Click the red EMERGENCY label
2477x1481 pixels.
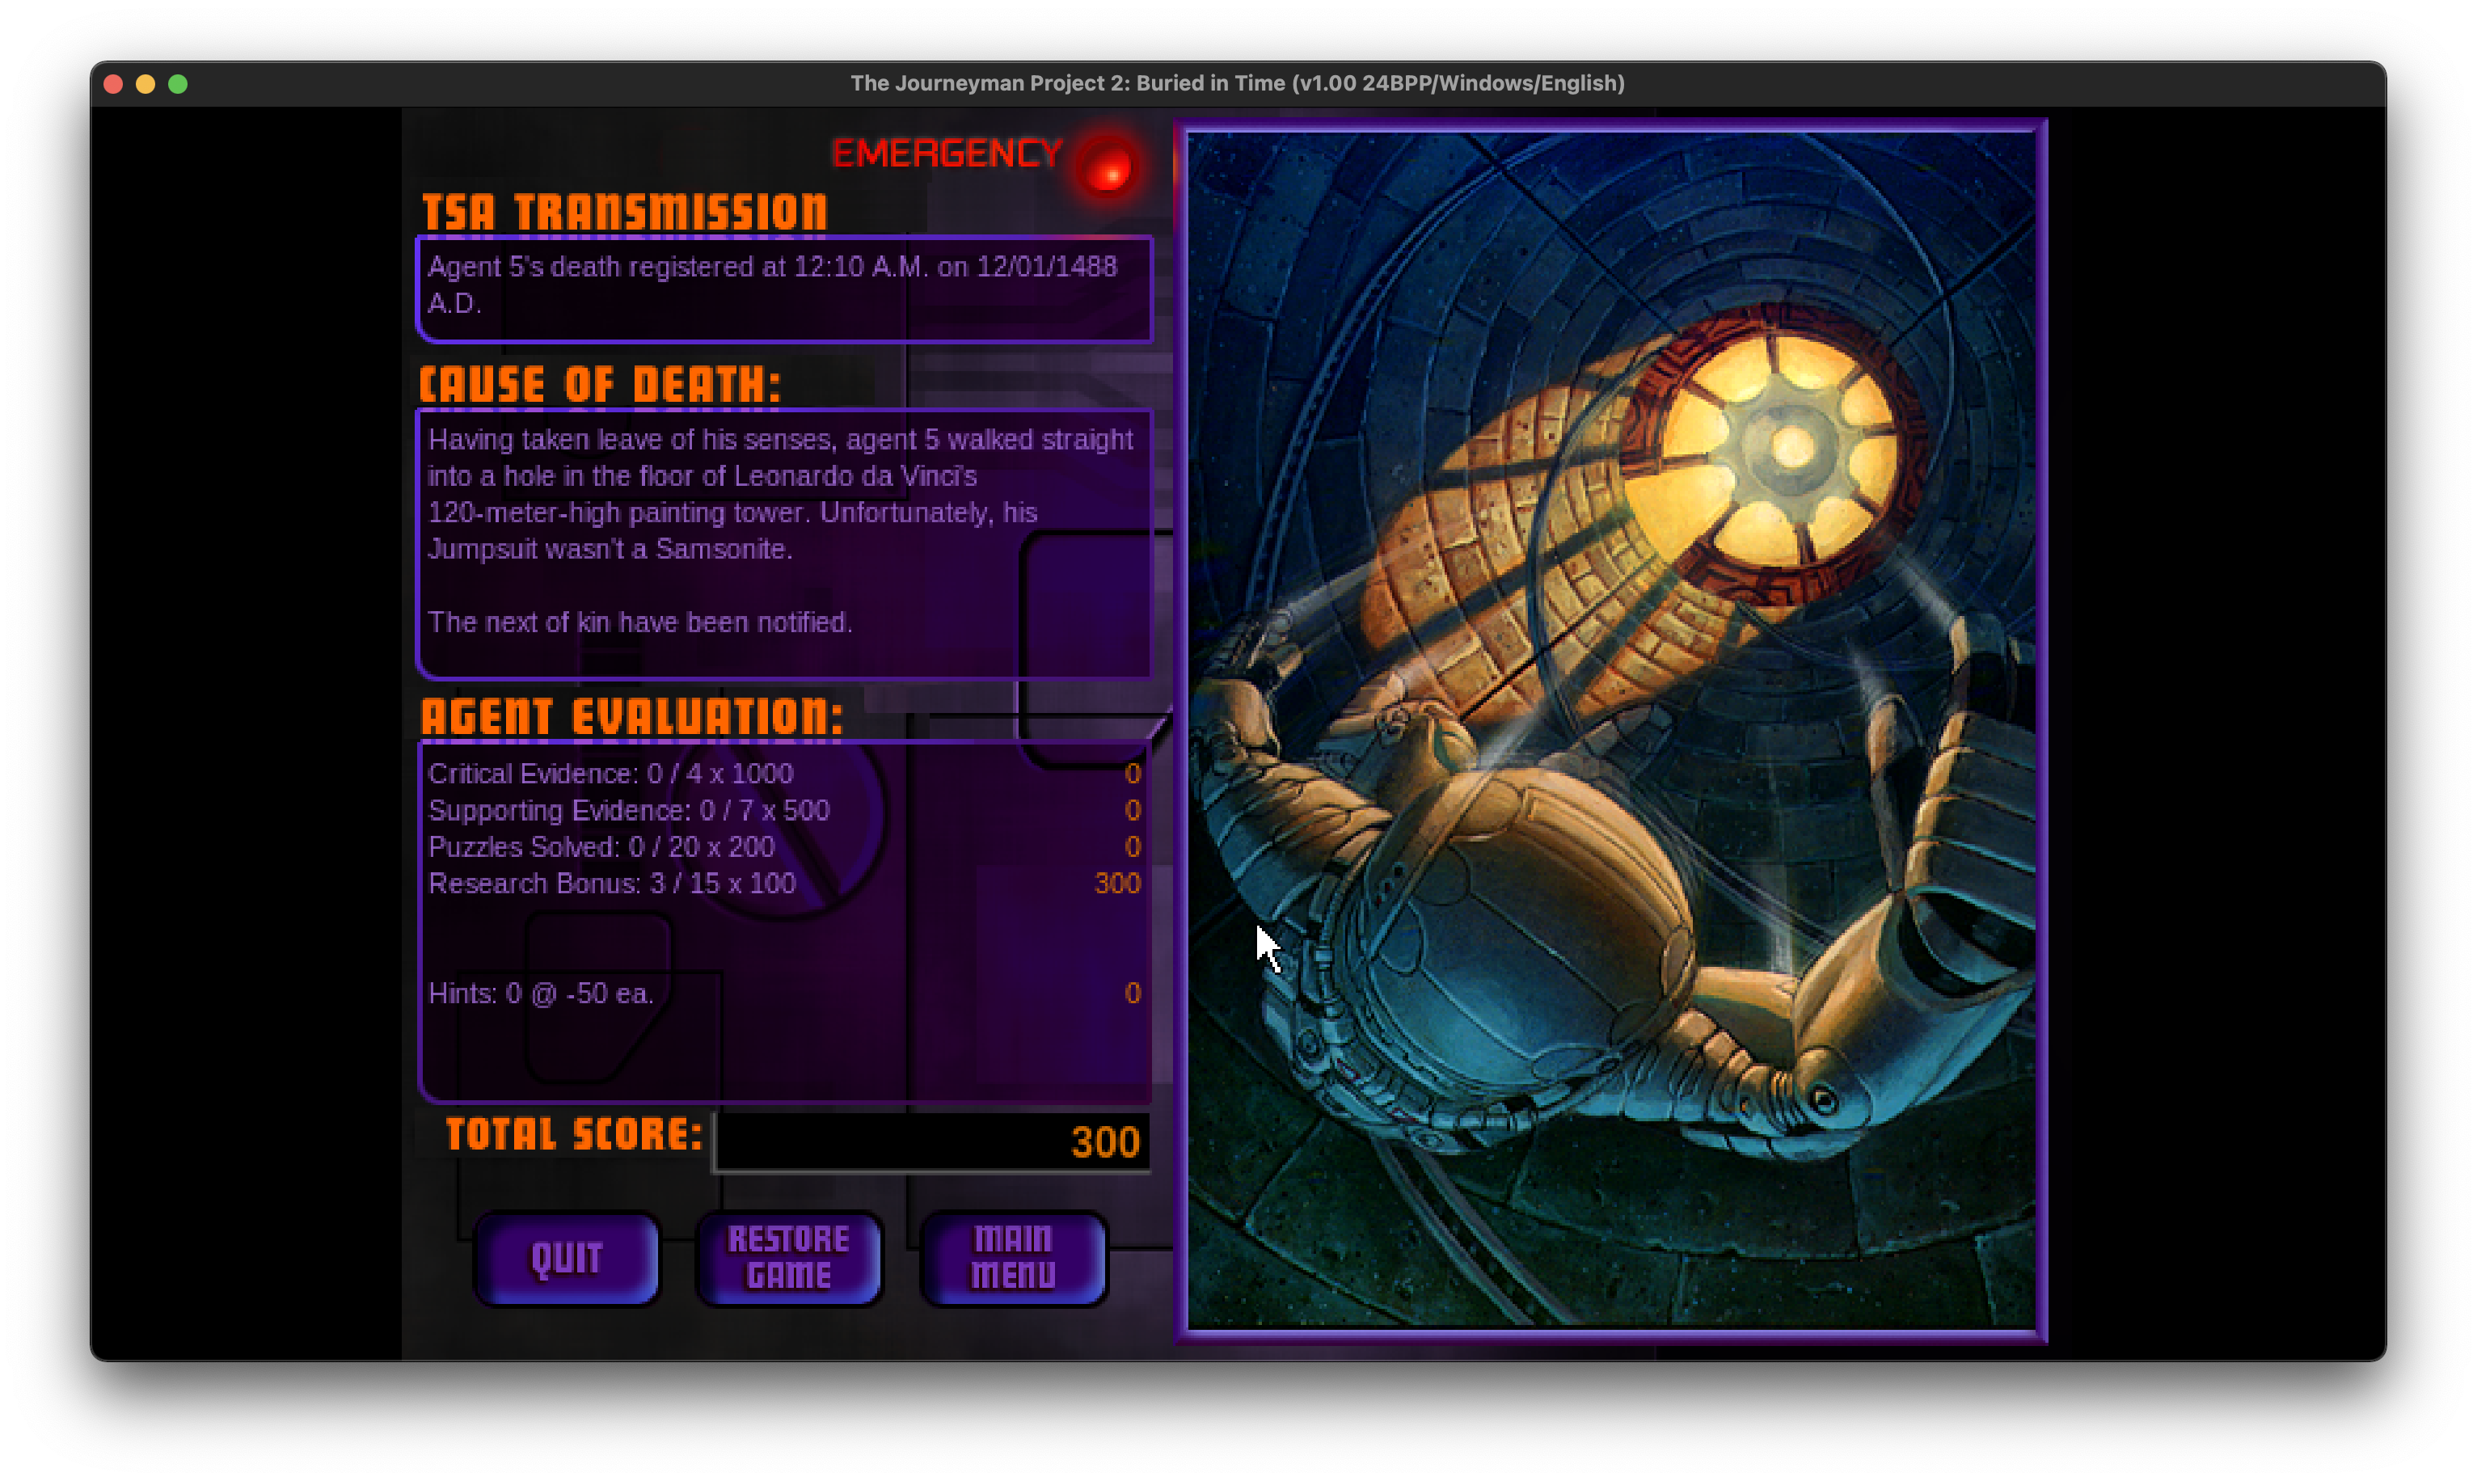[947, 154]
